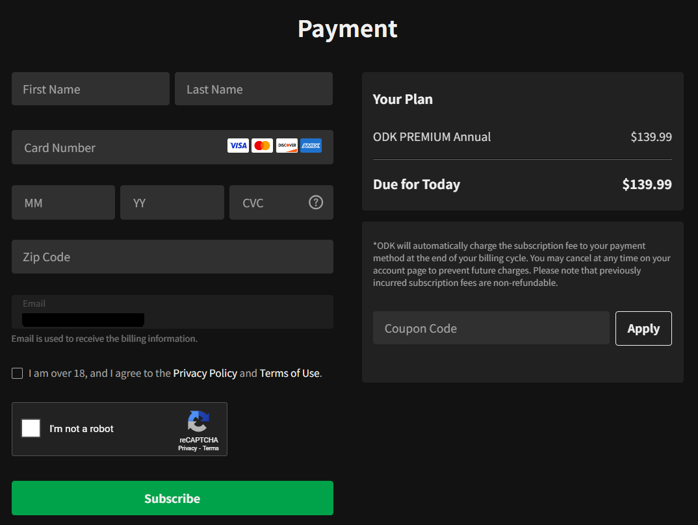Screen dimensions: 698x525
Task: Tick the I'm not a robot checkbox
Action: tap(31, 428)
